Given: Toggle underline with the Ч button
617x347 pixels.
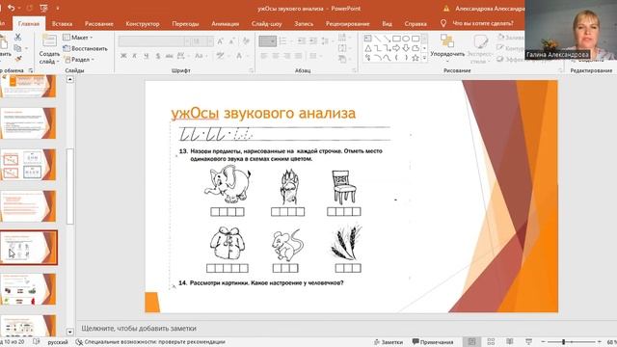Looking at the screenshot, I should pos(146,56).
